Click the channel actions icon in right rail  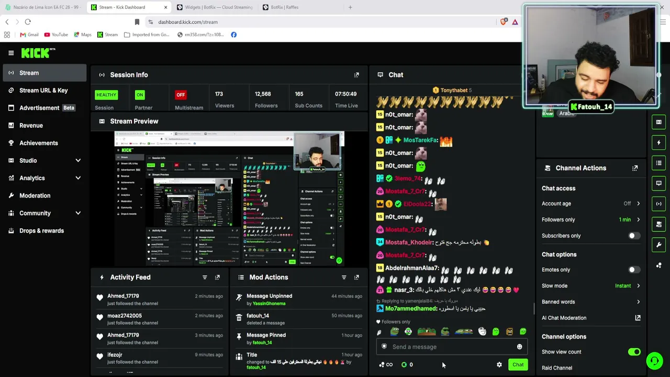coord(658,224)
